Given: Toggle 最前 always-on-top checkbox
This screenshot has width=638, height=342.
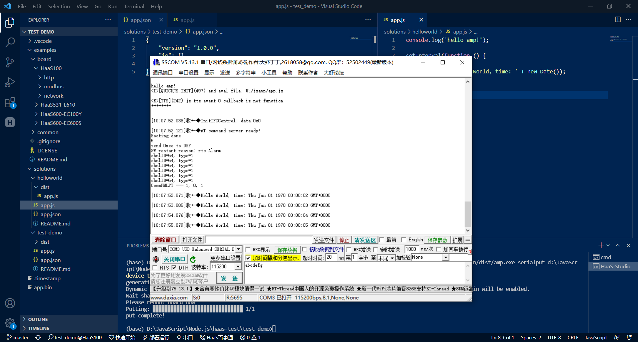Looking at the screenshot, I should click(x=382, y=240).
